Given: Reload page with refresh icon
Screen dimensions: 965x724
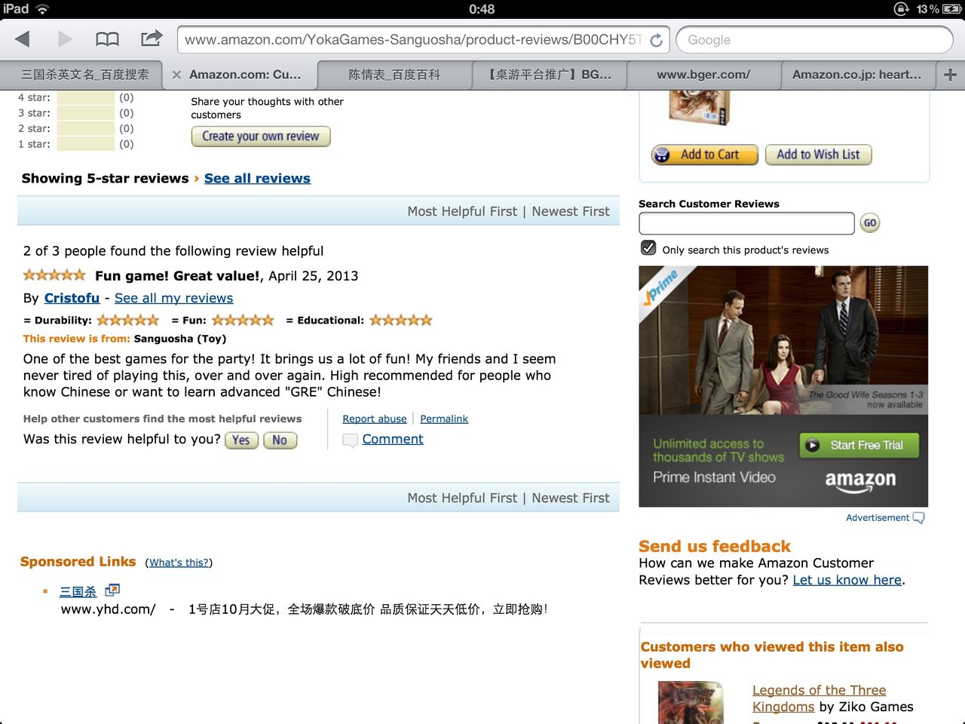Looking at the screenshot, I should click(656, 40).
